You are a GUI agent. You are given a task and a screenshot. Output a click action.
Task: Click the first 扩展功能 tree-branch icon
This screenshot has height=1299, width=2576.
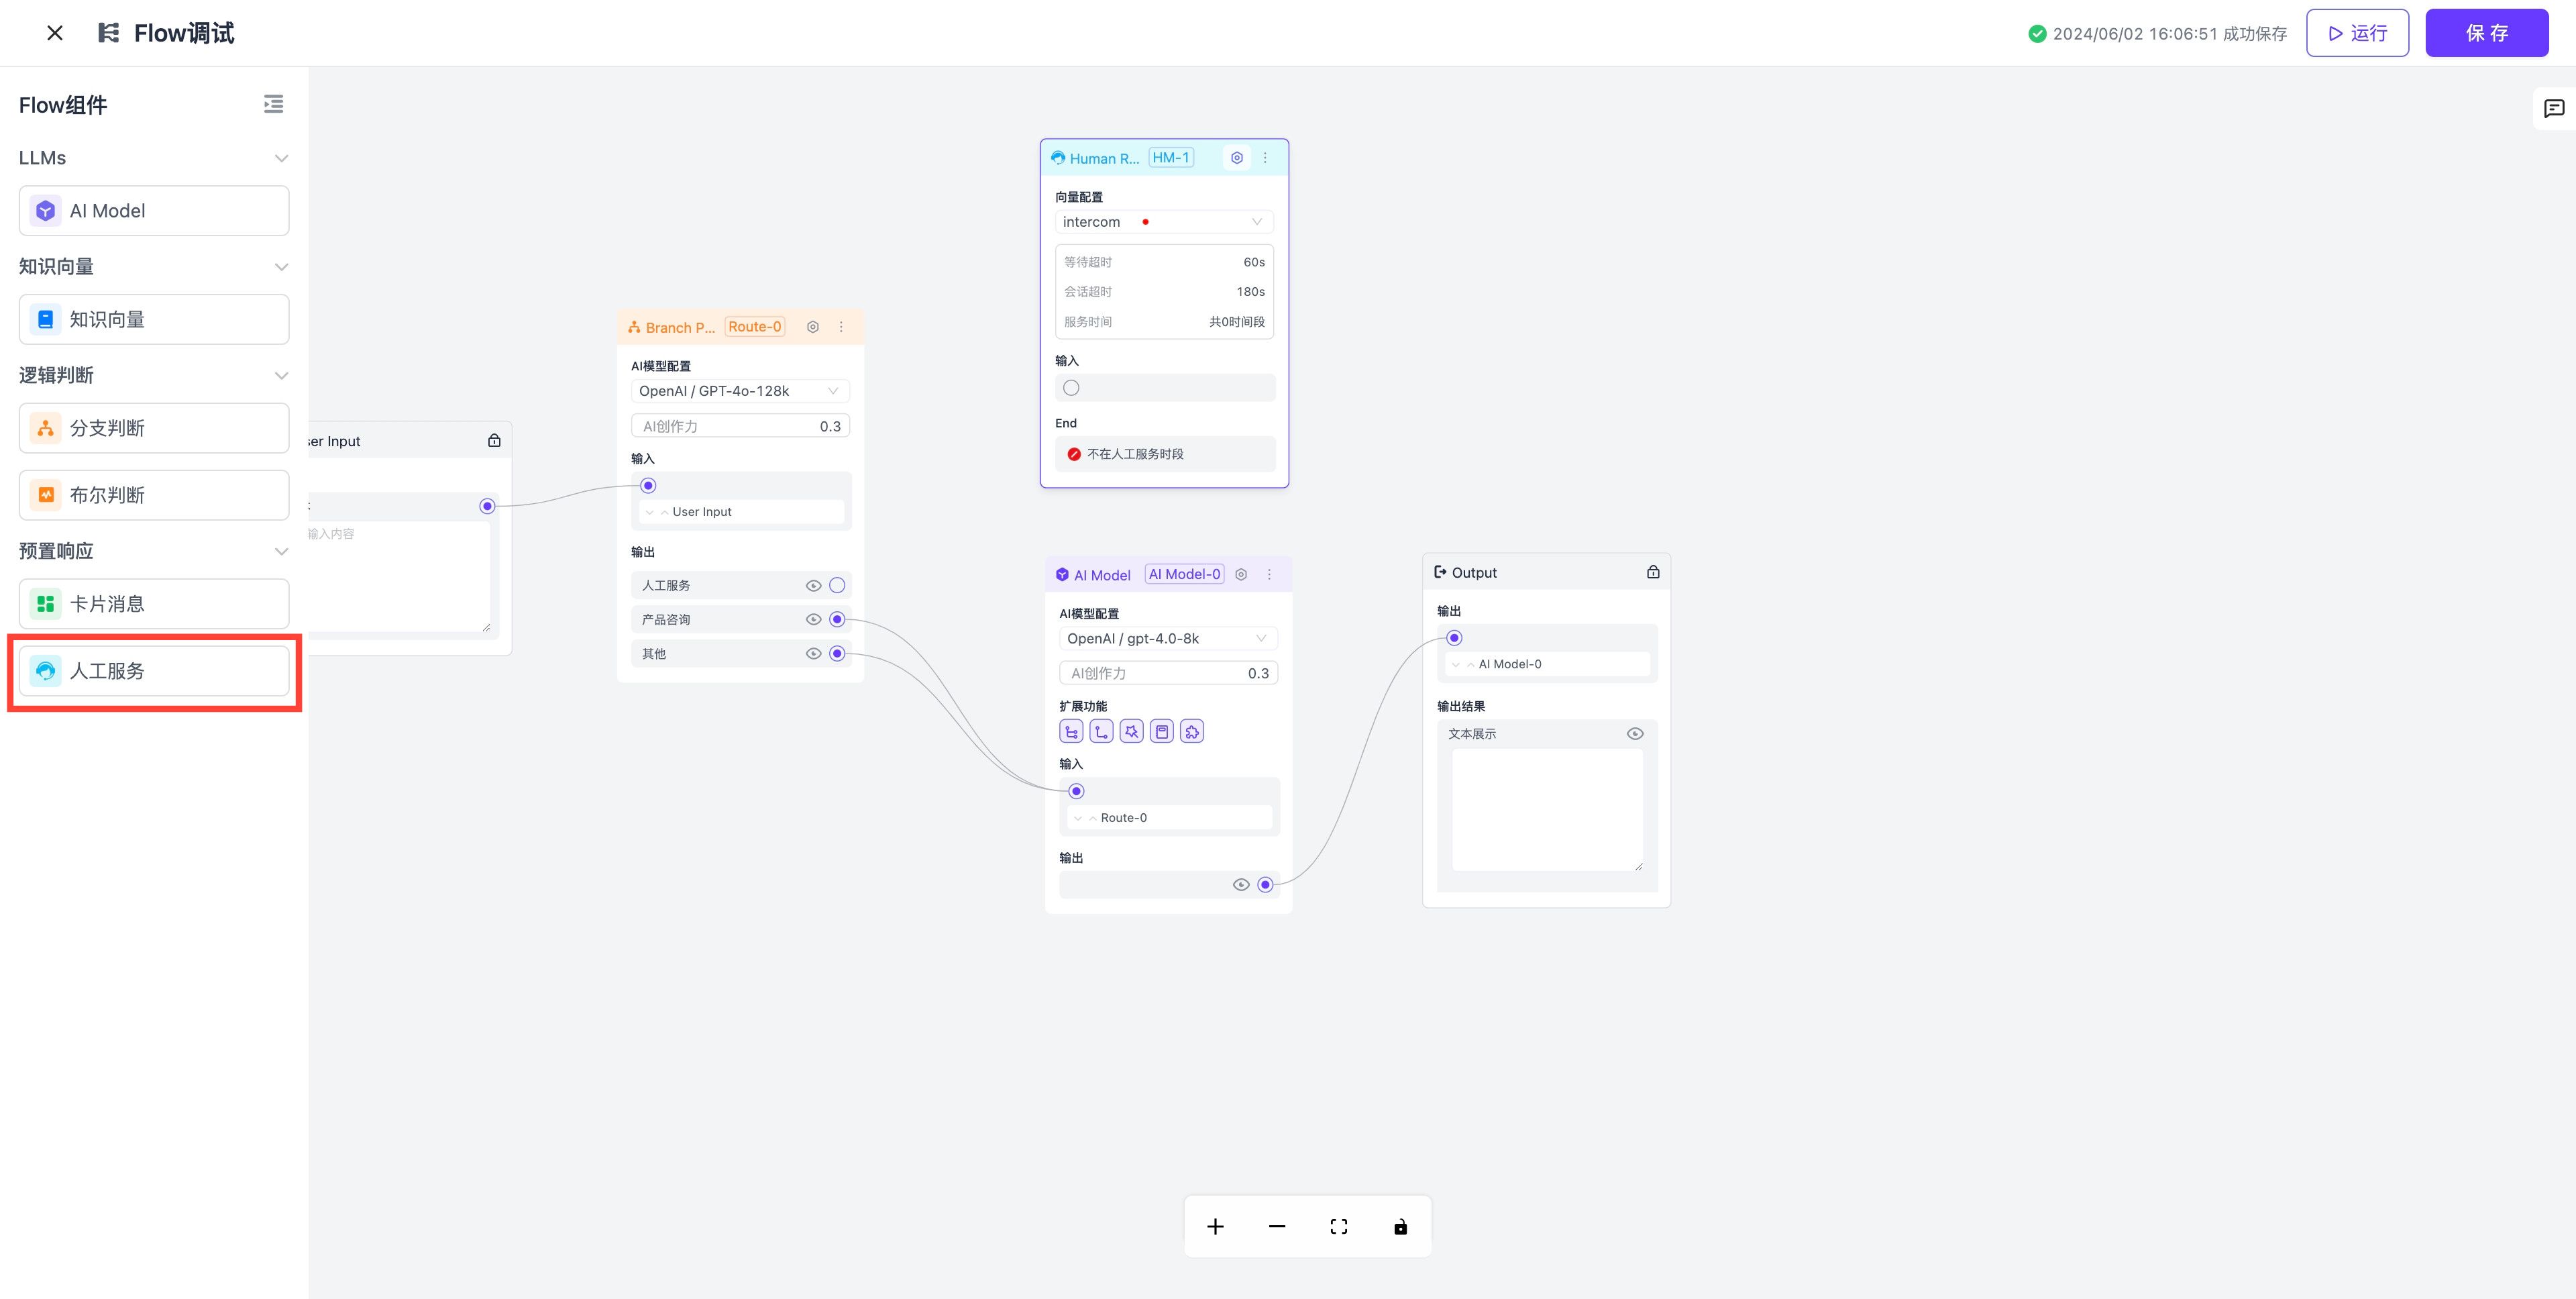1071,732
